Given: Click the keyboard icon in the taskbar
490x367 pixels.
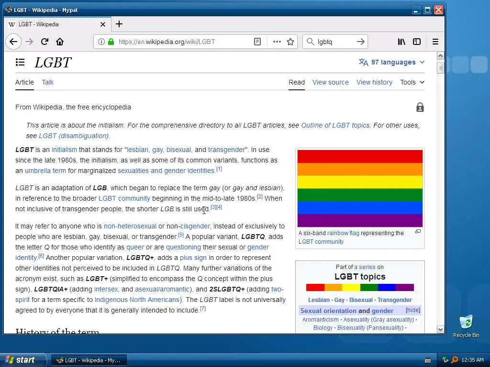Looking at the screenshot, I should click(428, 360).
